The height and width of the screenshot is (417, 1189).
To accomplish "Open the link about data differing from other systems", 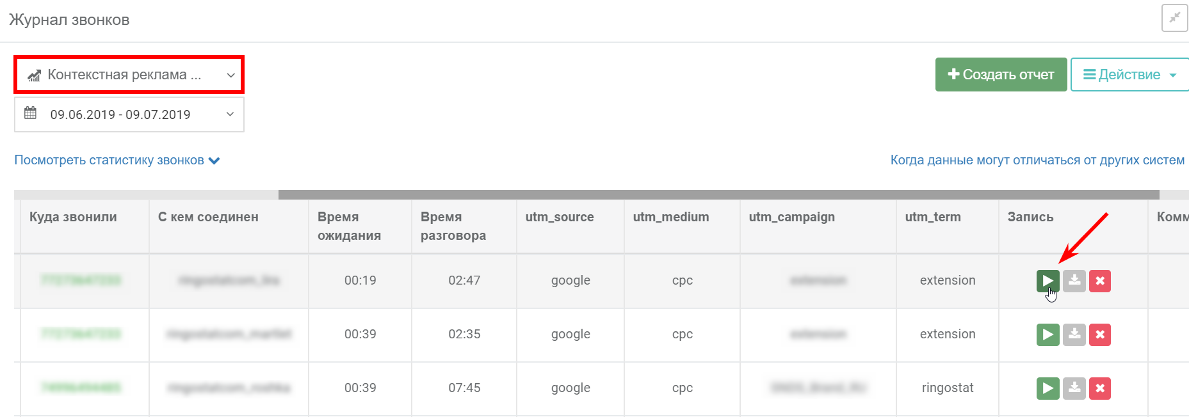I will (1037, 161).
